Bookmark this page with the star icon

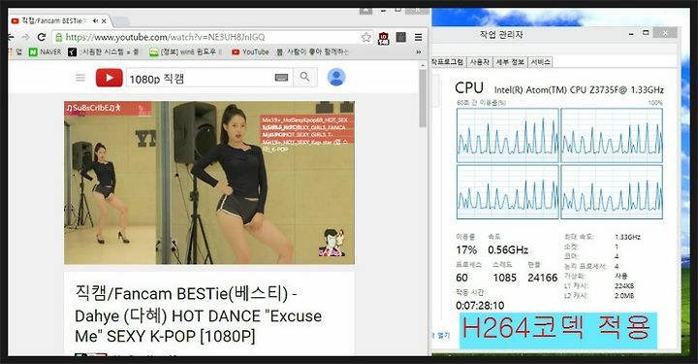pos(365,38)
